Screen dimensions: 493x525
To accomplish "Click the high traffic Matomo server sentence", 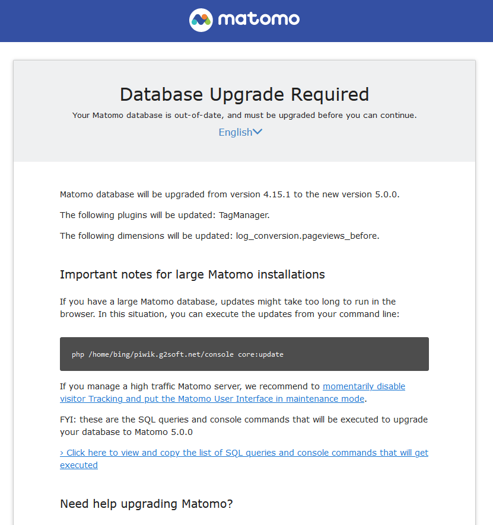I will coord(190,386).
